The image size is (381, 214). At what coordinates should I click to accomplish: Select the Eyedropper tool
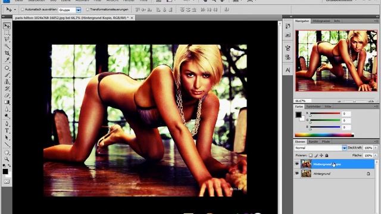[x=7, y=59]
